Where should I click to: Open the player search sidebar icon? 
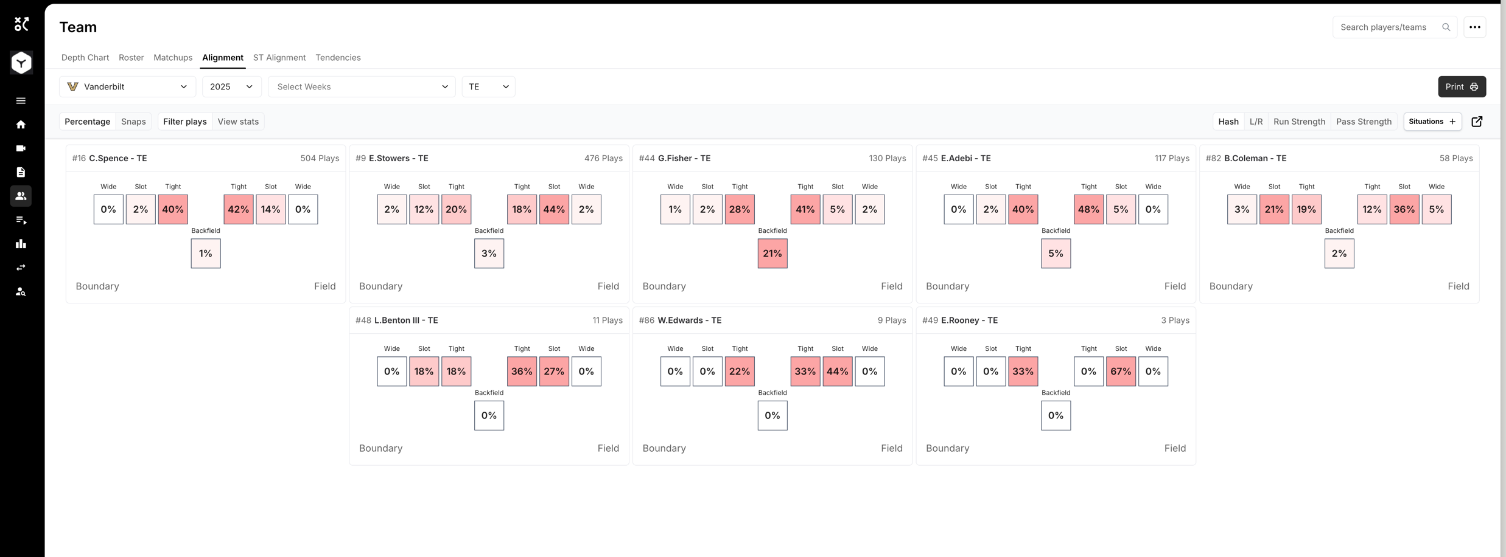pos(21,292)
